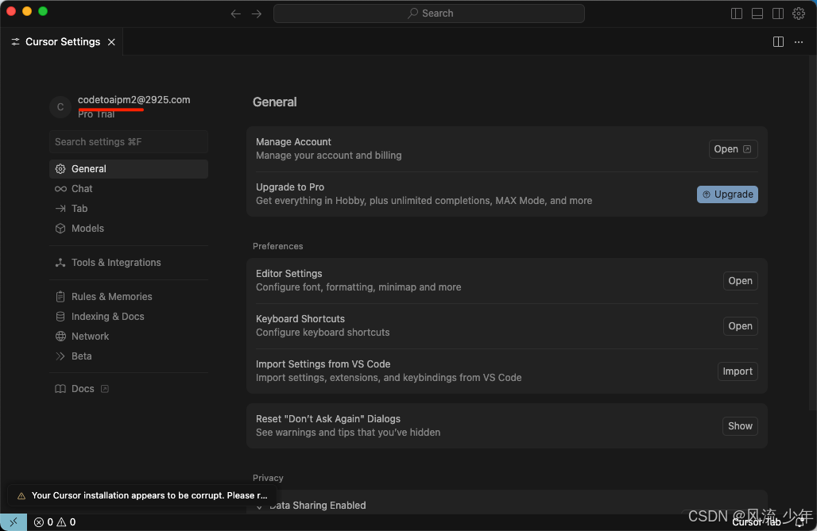Click the Models cube icon

coord(60,228)
